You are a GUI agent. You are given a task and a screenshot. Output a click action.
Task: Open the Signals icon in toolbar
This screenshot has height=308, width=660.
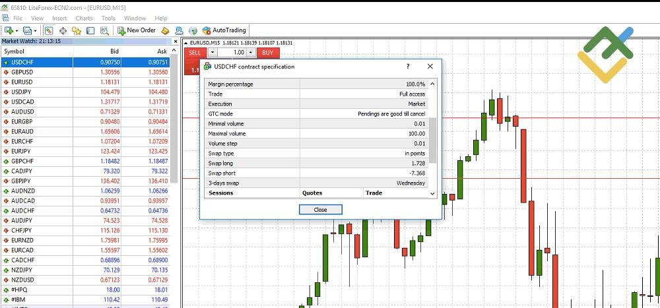coord(179,30)
